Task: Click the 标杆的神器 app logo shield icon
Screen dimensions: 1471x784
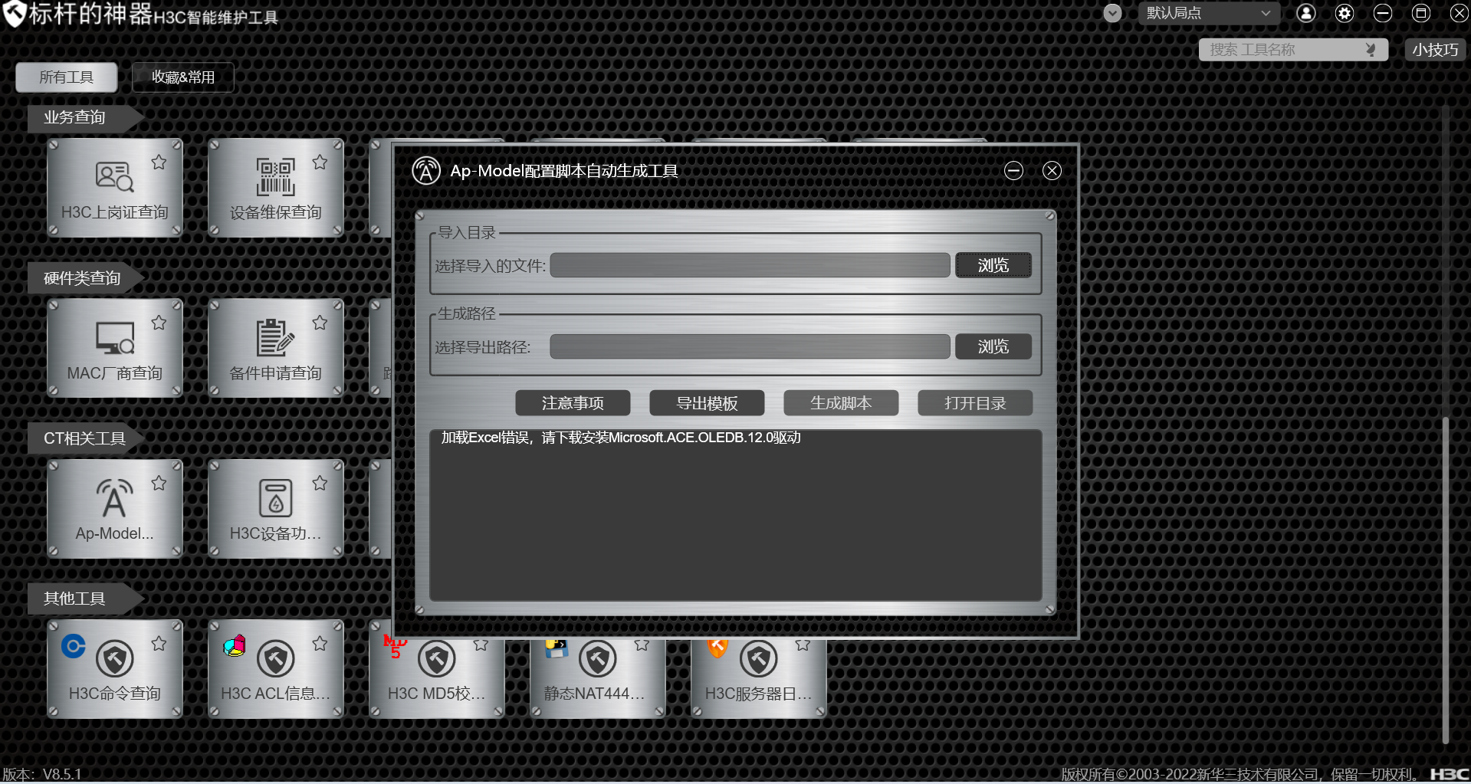Action: (x=15, y=14)
